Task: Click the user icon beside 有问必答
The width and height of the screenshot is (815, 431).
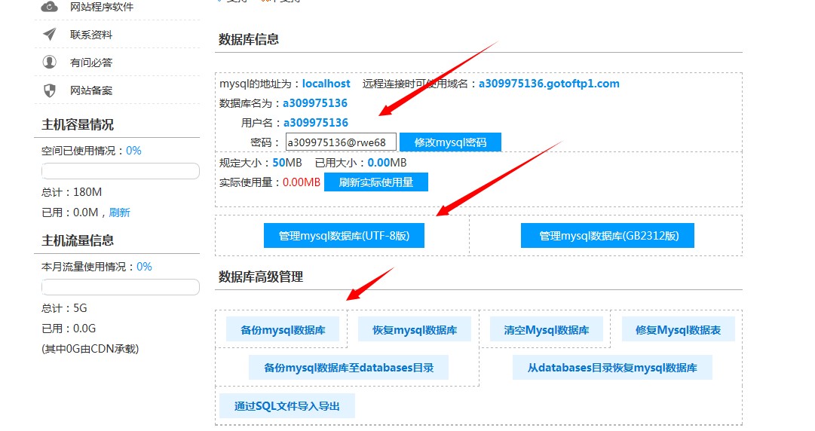Action: click(x=49, y=63)
